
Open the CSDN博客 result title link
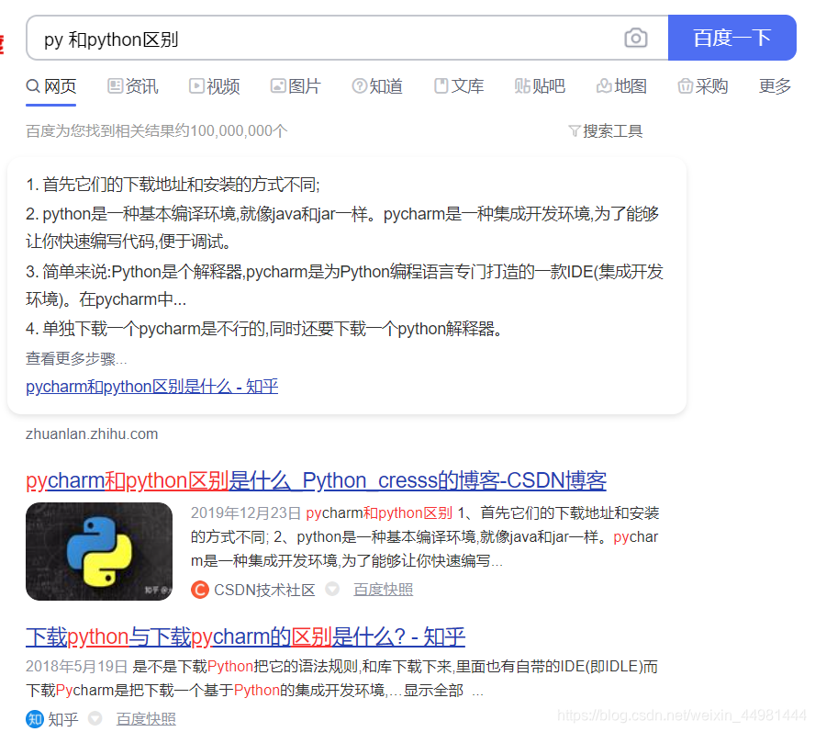click(316, 480)
